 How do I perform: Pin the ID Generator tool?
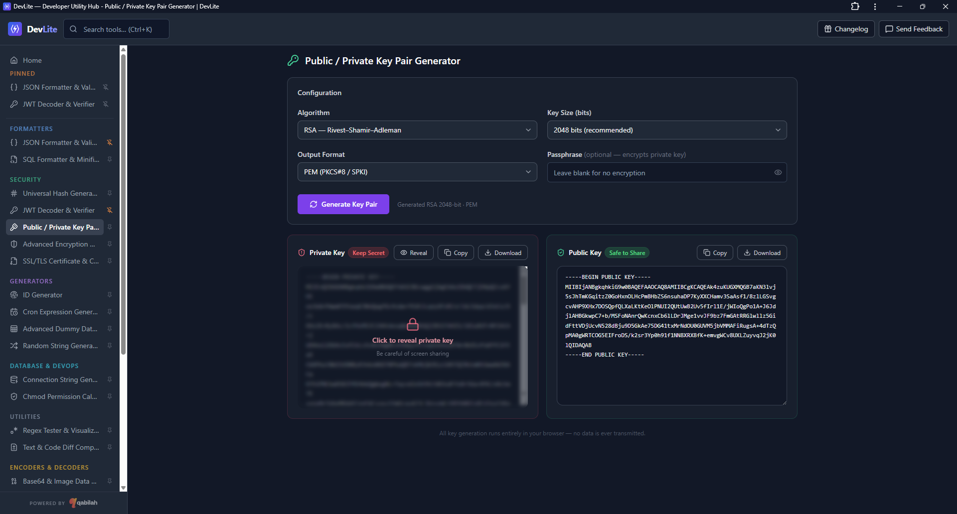110,295
